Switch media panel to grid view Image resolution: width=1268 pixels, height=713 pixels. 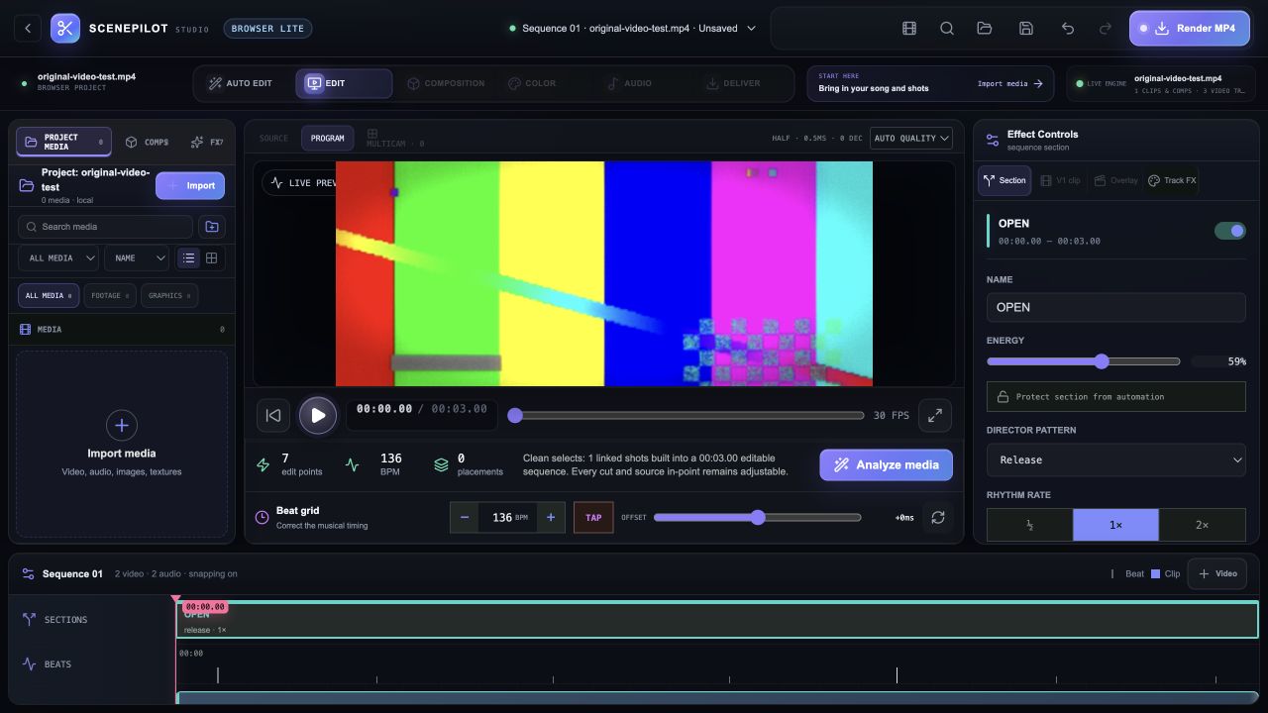(x=211, y=257)
